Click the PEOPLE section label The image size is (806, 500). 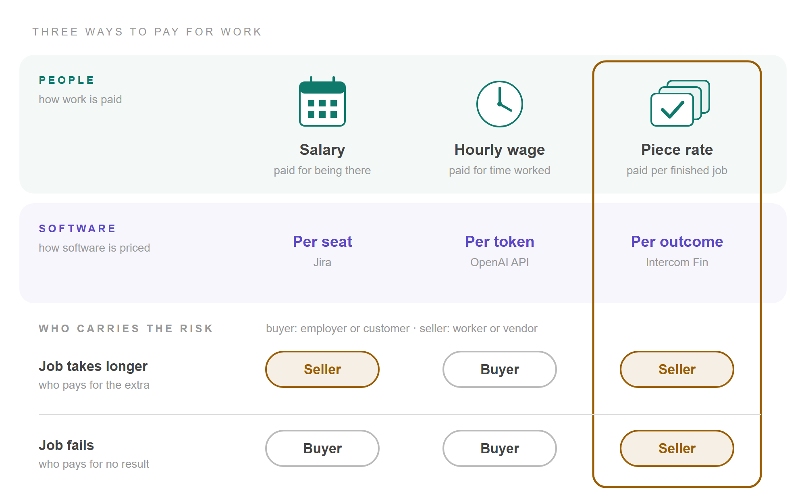coord(66,80)
